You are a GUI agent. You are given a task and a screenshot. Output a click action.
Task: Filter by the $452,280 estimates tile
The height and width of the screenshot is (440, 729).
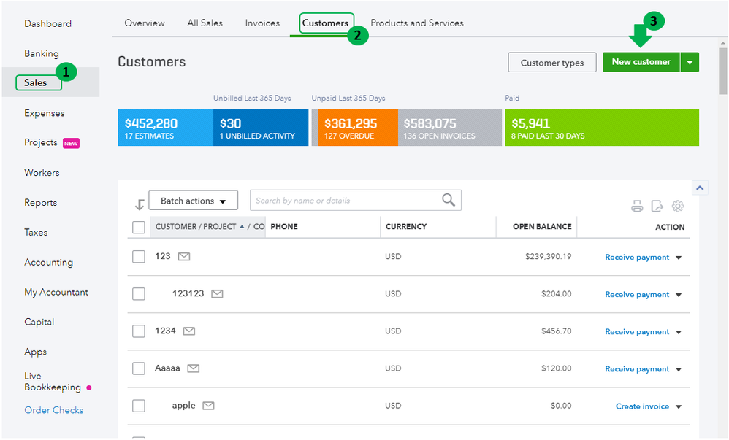[166, 127]
